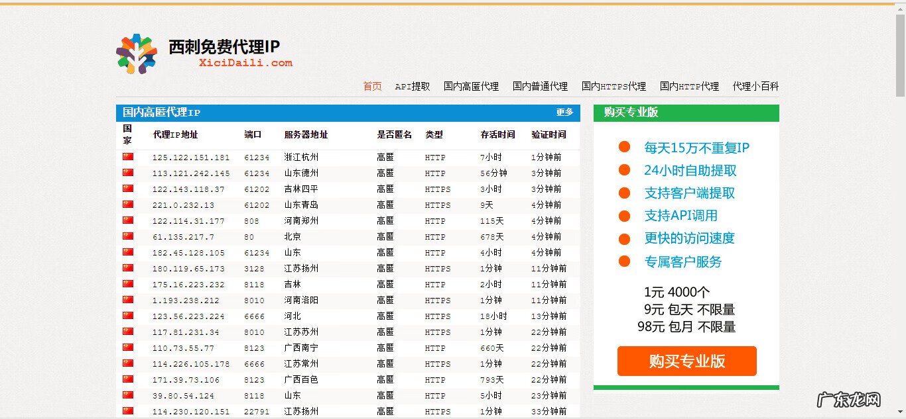Click the flag icon beside 39.80.54.124
This screenshot has width=906, height=419.
(127, 395)
